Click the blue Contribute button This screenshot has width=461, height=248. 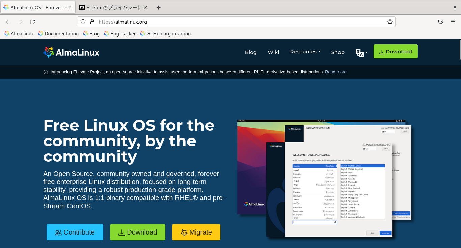(75, 232)
